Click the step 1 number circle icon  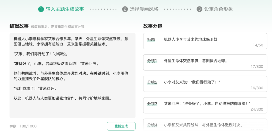click(x=41, y=9)
